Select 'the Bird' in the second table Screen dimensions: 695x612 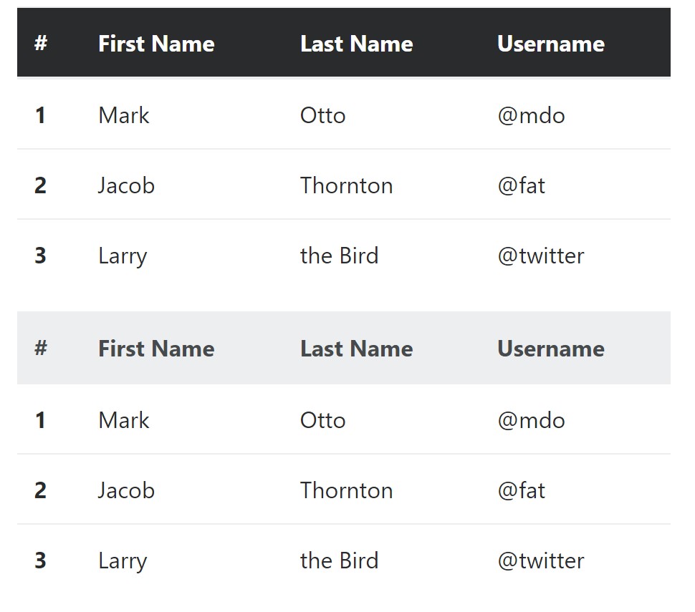[x=339, y=560]
